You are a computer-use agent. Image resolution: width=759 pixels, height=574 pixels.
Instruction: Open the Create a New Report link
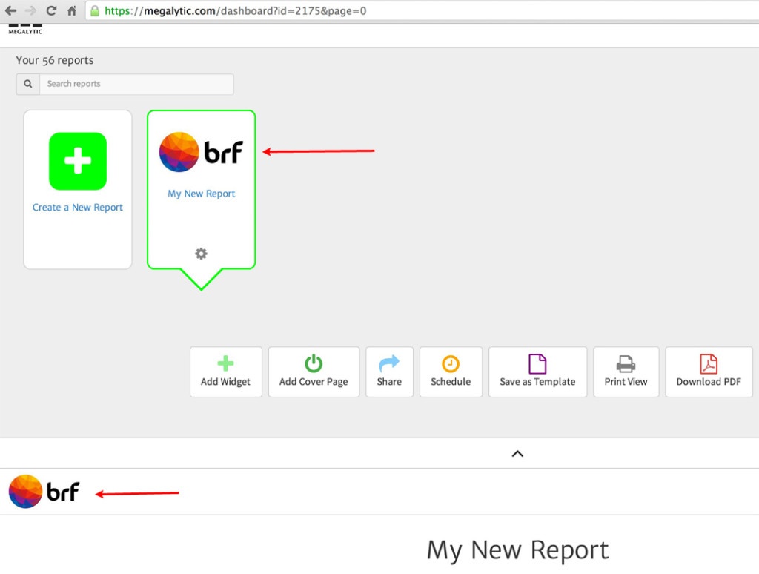pos(78,208)
